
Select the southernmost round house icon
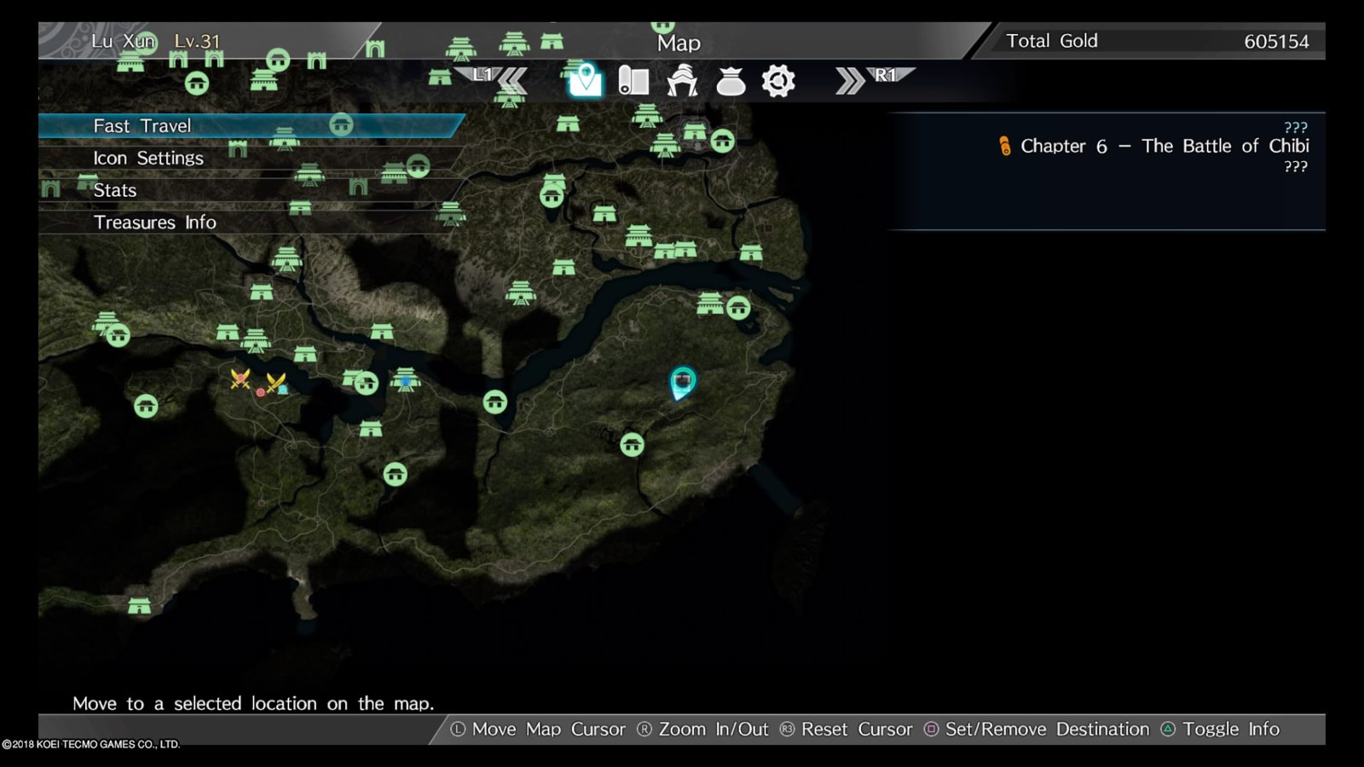click(395, 474)
